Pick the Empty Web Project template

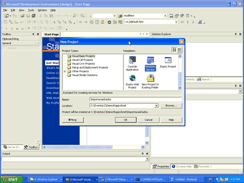pyautogui.click(x=132, y=81)
